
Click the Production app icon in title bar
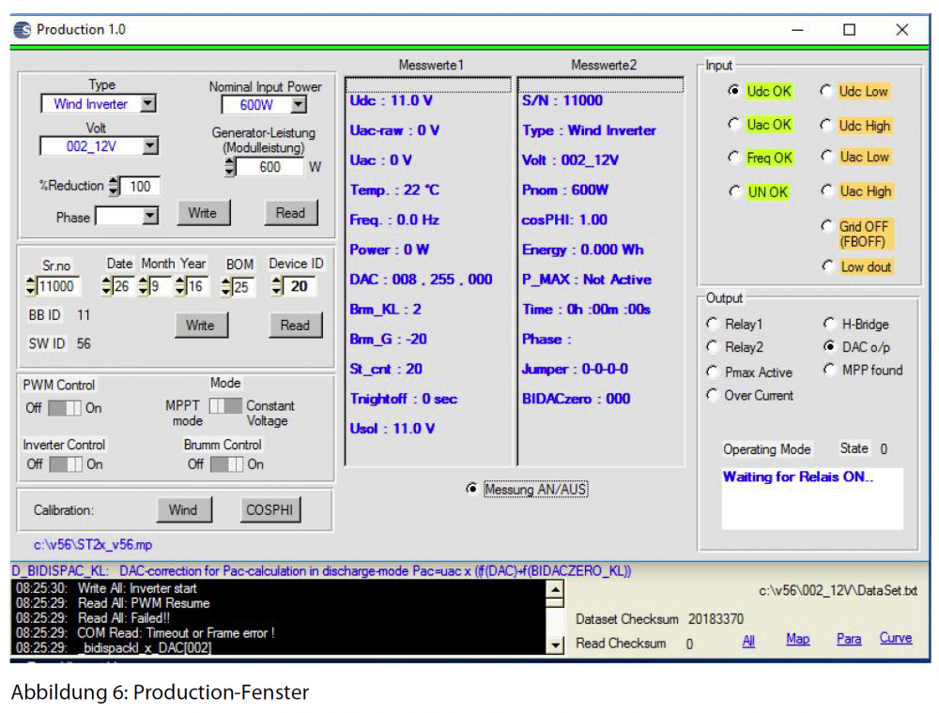click(x=22, y=30)
